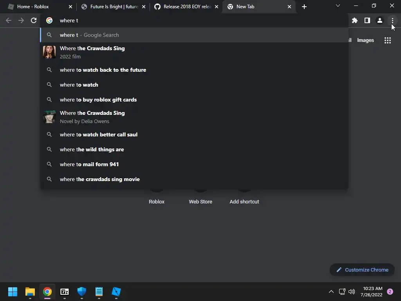Open the Images link
Screen dimensions: 401x301
tap(365, 40)
